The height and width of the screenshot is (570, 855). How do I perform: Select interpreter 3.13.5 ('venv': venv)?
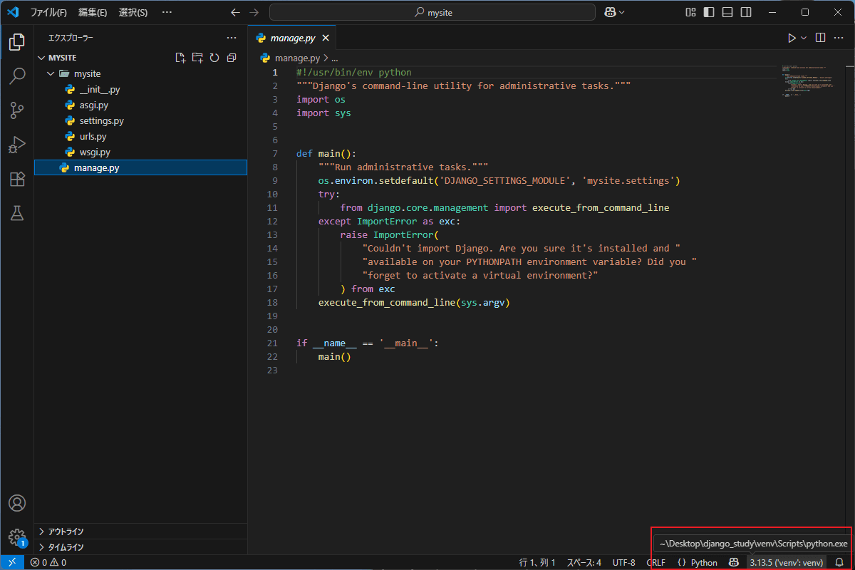tap(786, 562)
